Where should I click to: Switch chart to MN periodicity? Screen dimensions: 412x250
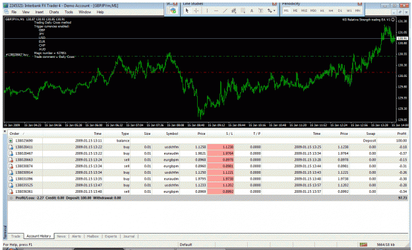point(357,11)
